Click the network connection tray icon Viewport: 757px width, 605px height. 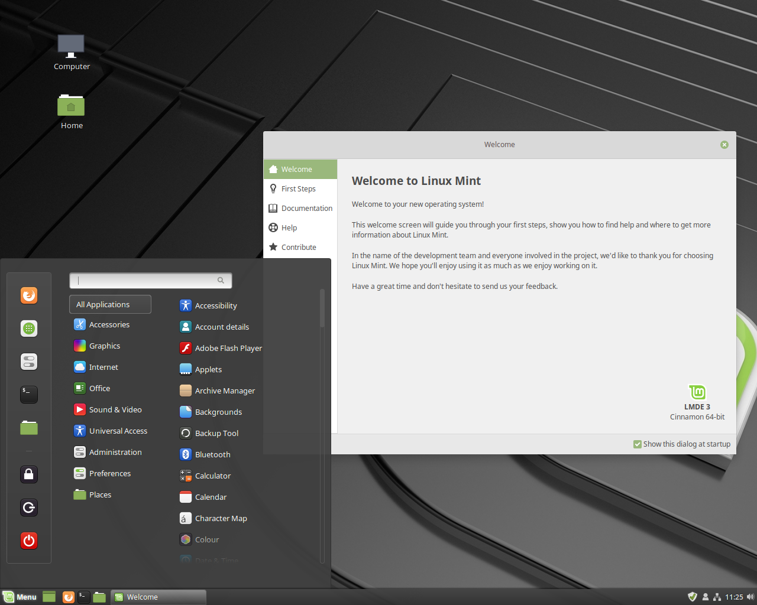pyautogui.click(x=717, y=597)
